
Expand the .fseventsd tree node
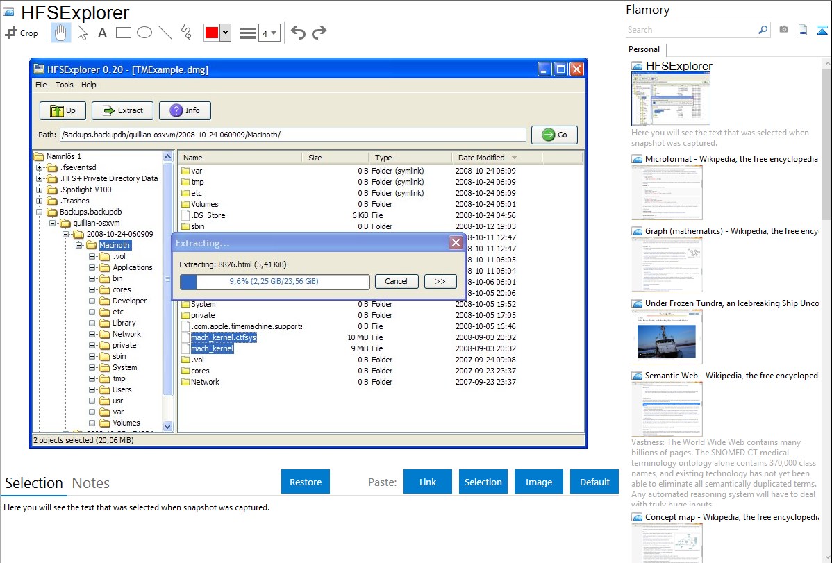click(x=40, y=168)
